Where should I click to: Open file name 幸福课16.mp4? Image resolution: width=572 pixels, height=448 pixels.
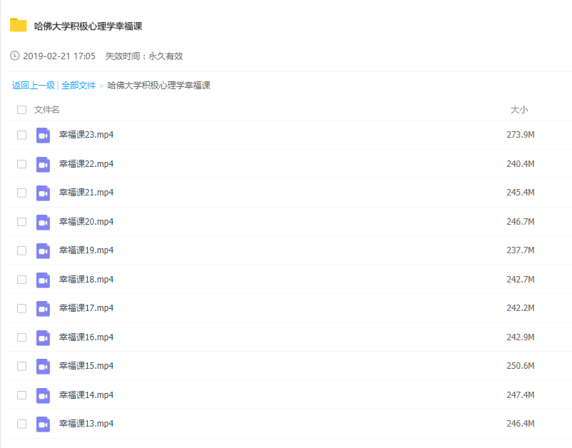coord(86,337)
